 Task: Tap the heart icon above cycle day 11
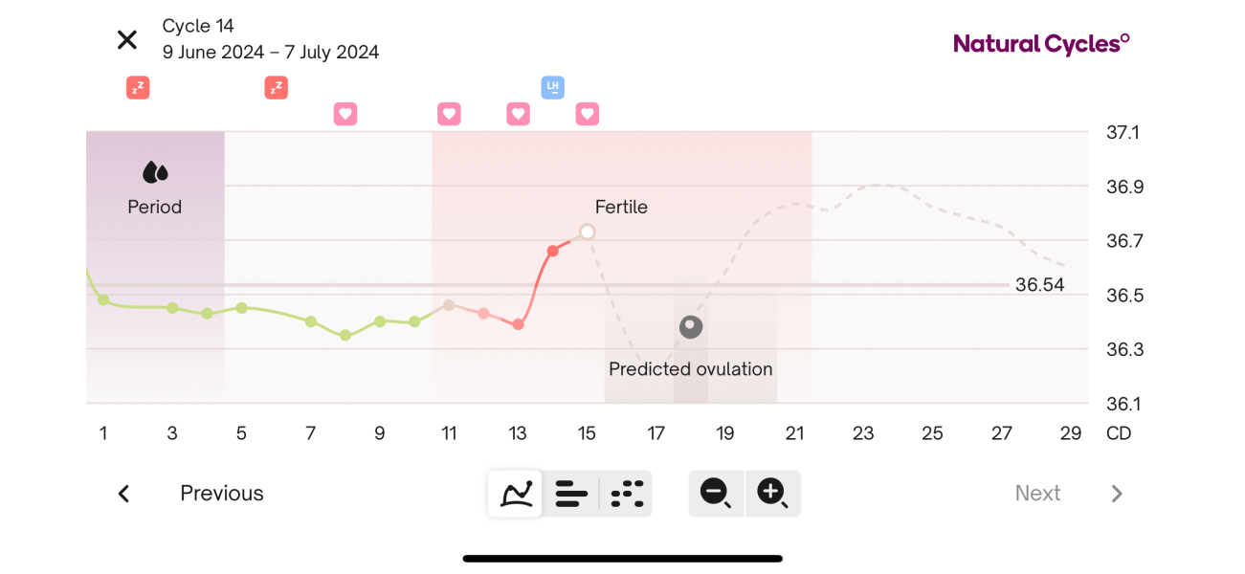tap(449, 114)
